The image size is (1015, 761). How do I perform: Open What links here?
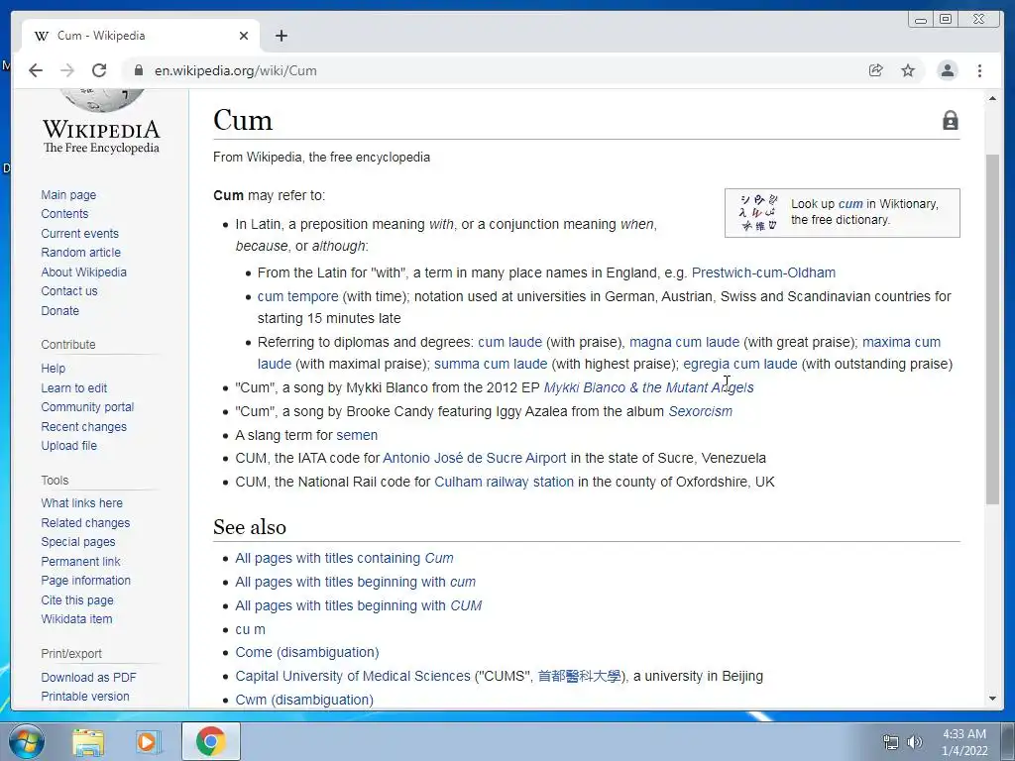(81, 502)
